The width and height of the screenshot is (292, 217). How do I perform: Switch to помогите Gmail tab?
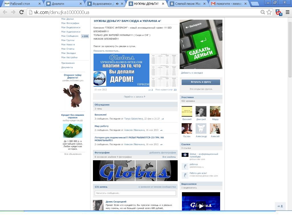point(229,4)
